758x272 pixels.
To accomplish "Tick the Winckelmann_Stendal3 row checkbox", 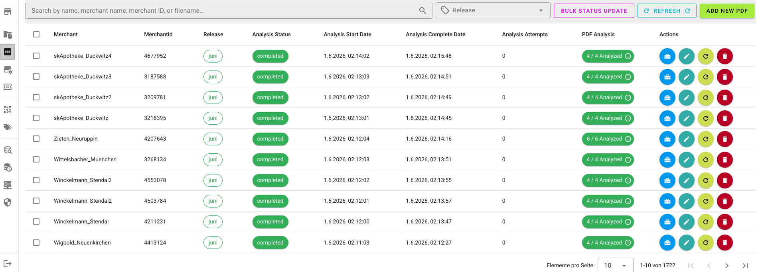I will click(x=36, y=180).
